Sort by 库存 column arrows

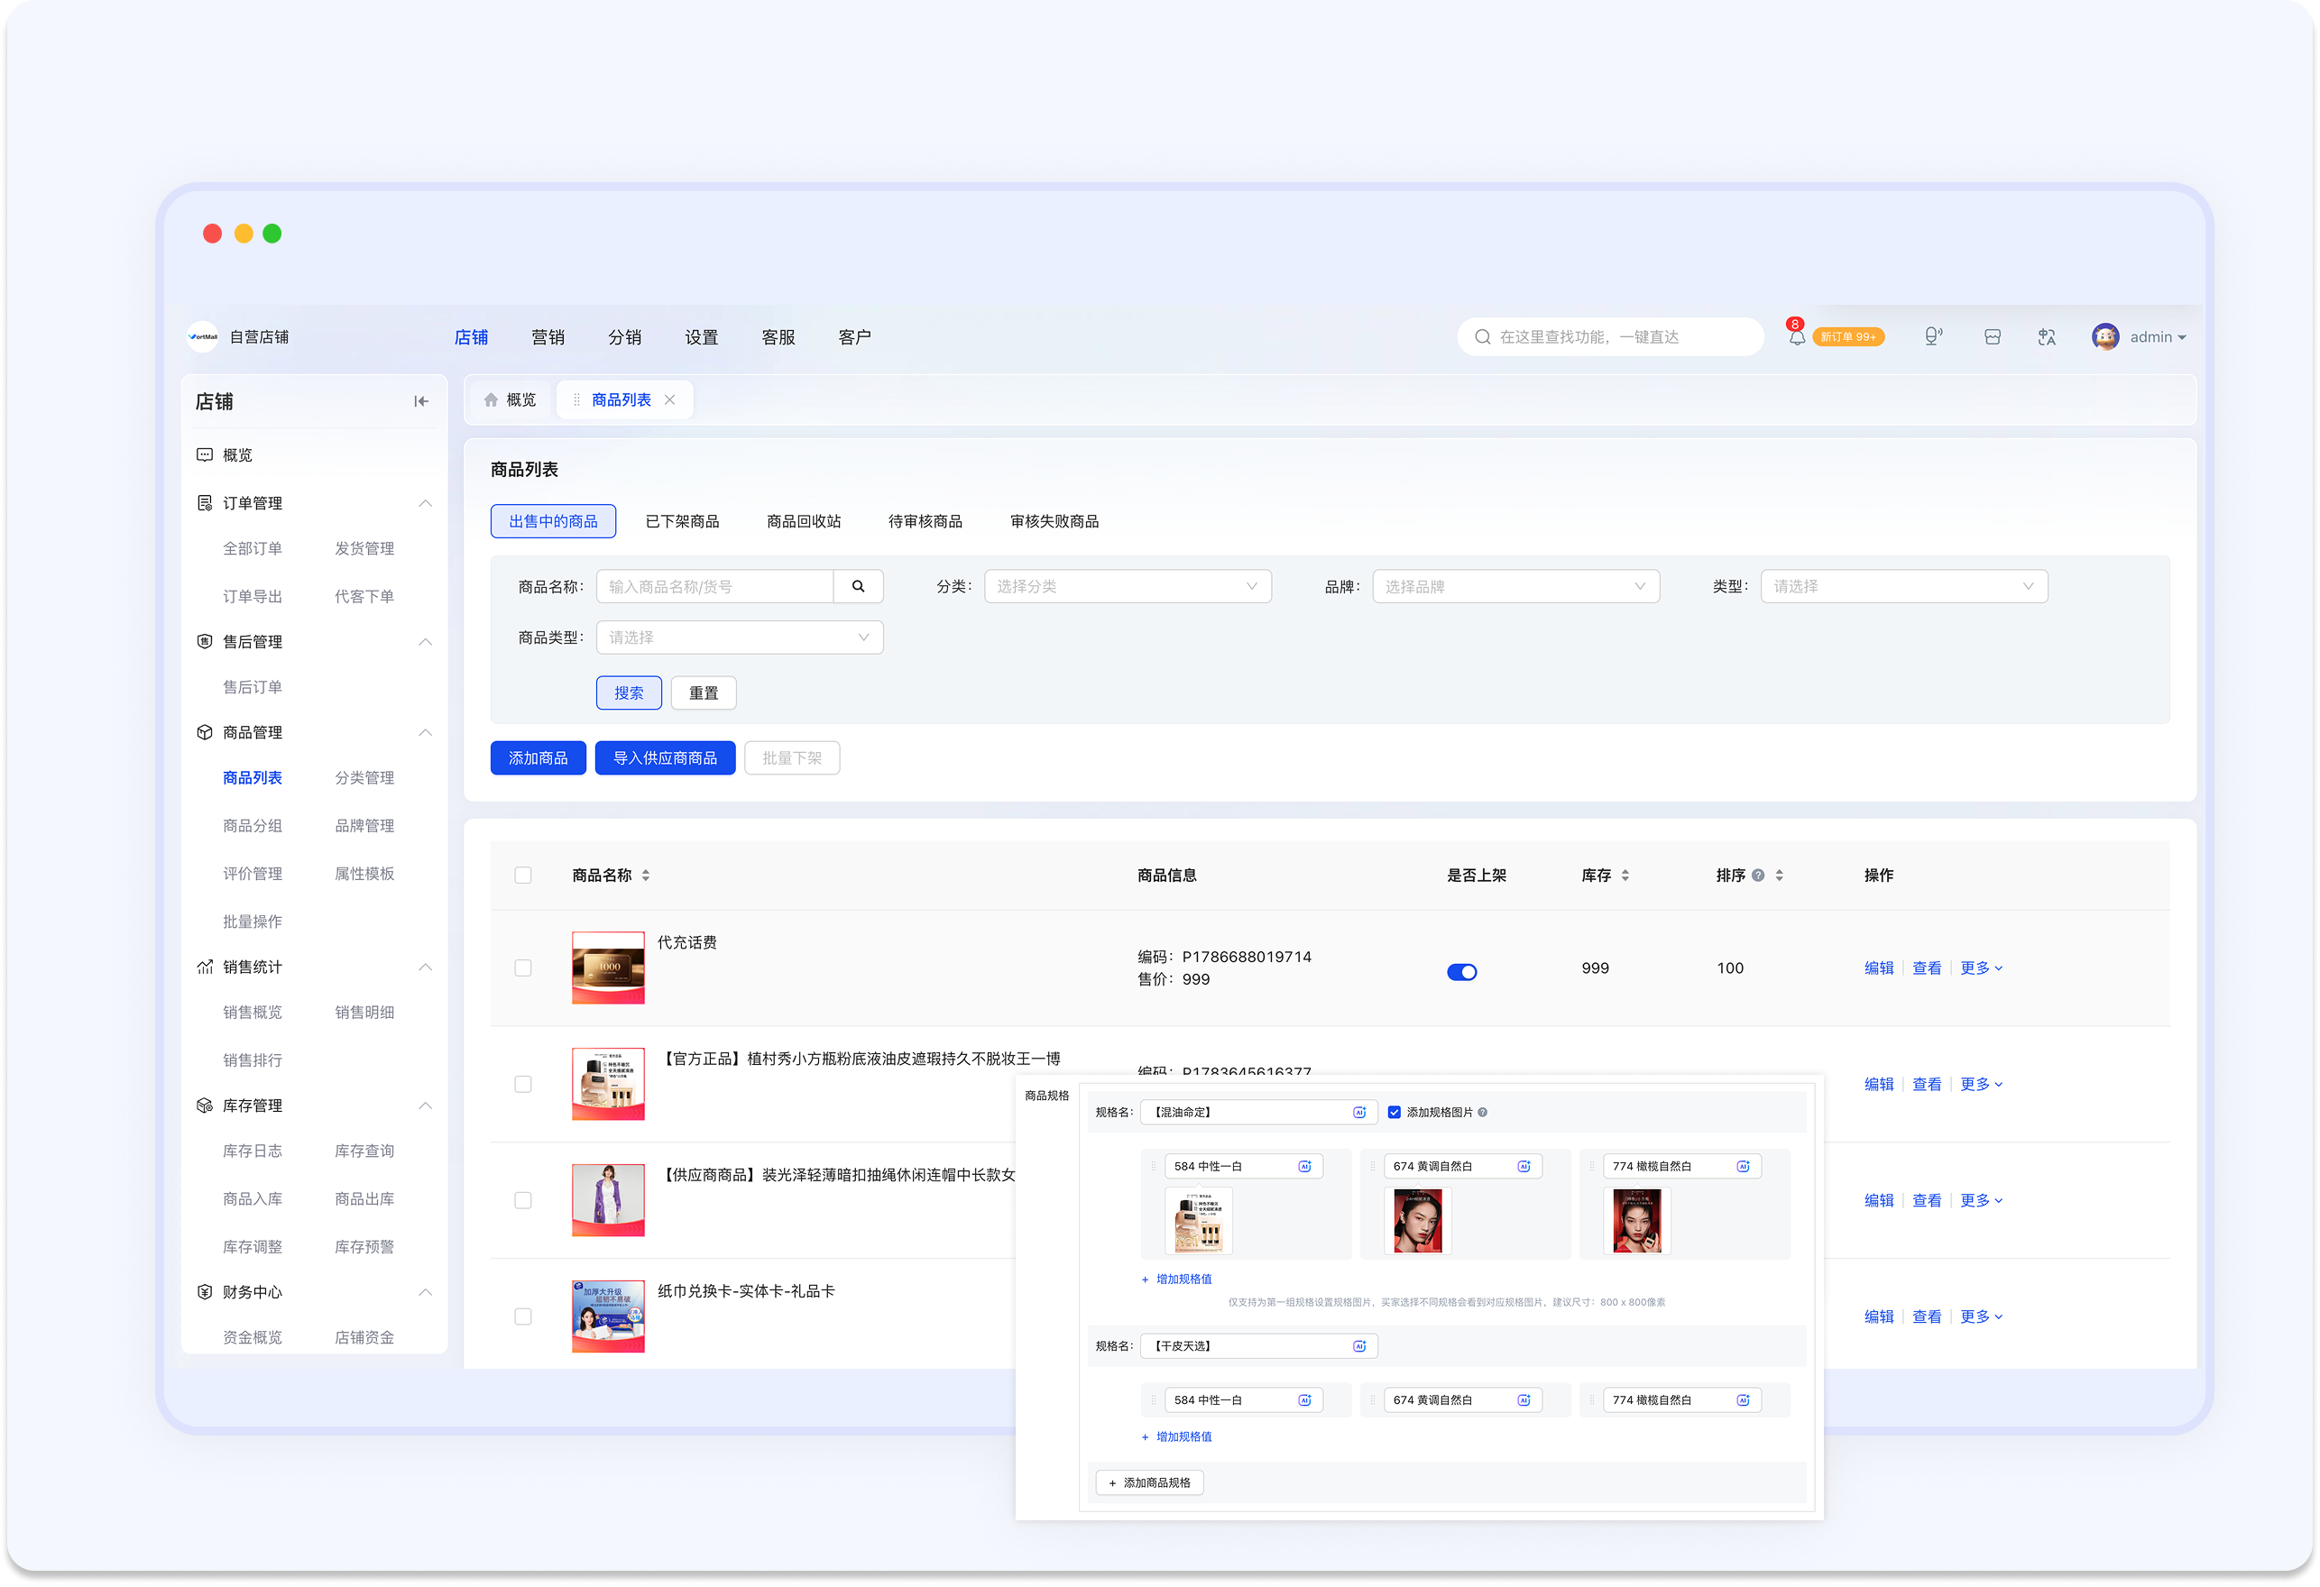tap(1625, 876)
